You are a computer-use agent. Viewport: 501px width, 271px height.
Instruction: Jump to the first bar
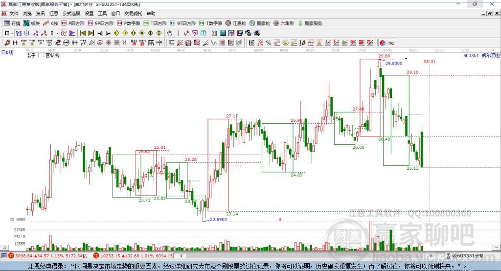[x=83, y=33]
